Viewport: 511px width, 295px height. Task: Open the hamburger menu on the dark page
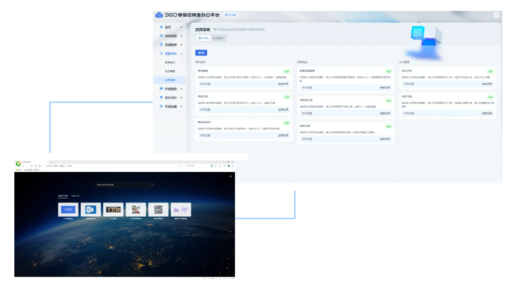231,176
